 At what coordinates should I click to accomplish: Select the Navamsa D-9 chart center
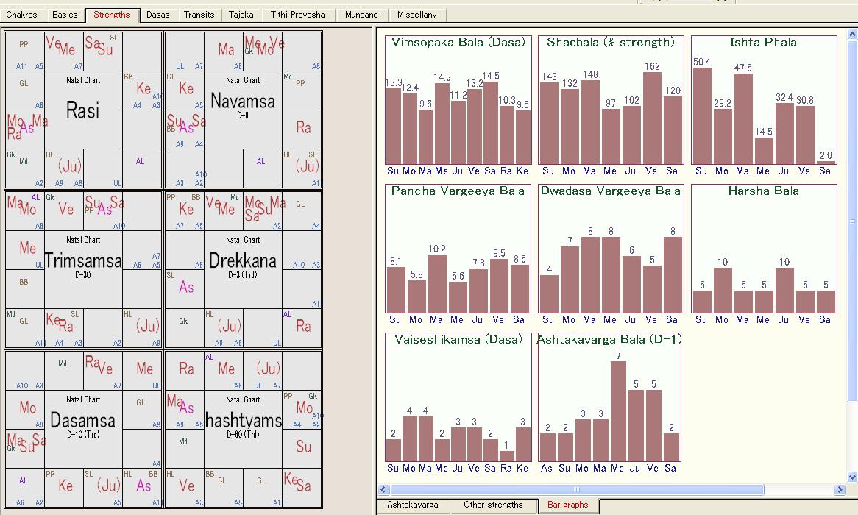pyautogui.click(x=243, y=102)
